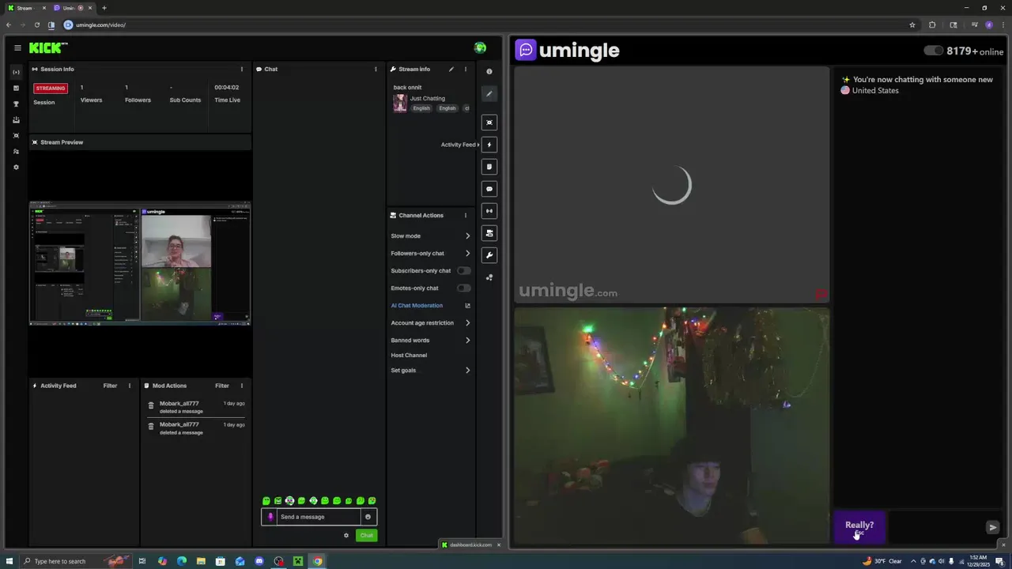Open the community sidebar icon above settings

click(x=16, y=151)
